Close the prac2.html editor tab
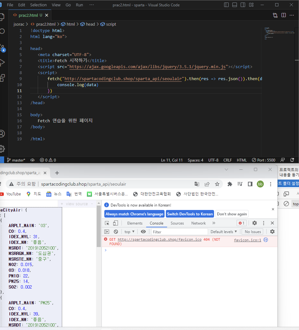299x330 pixels. point(47,15)
